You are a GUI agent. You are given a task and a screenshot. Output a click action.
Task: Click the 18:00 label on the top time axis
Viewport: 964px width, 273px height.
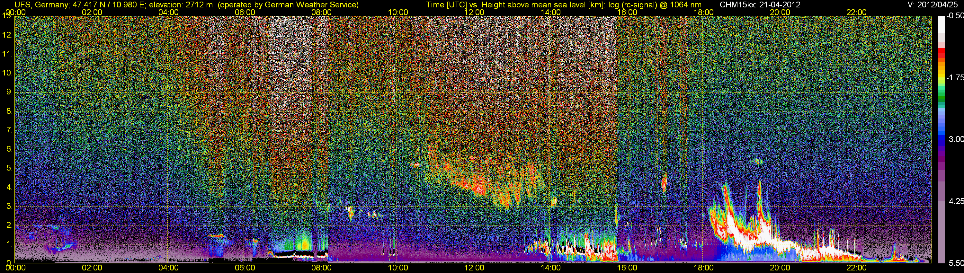(703, 12)
